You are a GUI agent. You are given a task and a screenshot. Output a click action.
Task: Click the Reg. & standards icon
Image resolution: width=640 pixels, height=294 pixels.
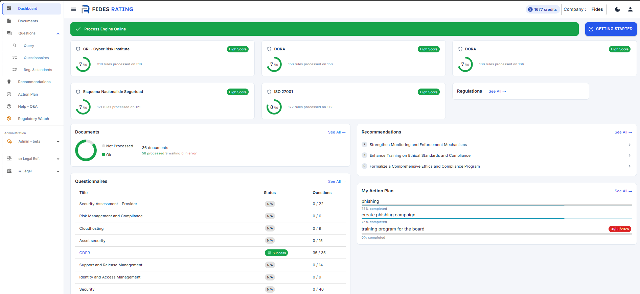(x=15, y=70)
